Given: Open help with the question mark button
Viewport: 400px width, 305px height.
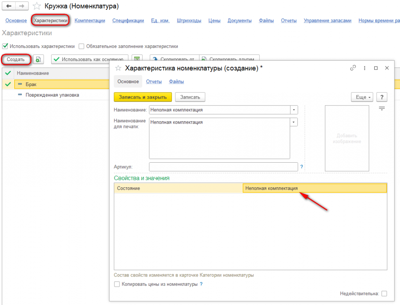Looking at the screenshot, I should pos(382,97).
